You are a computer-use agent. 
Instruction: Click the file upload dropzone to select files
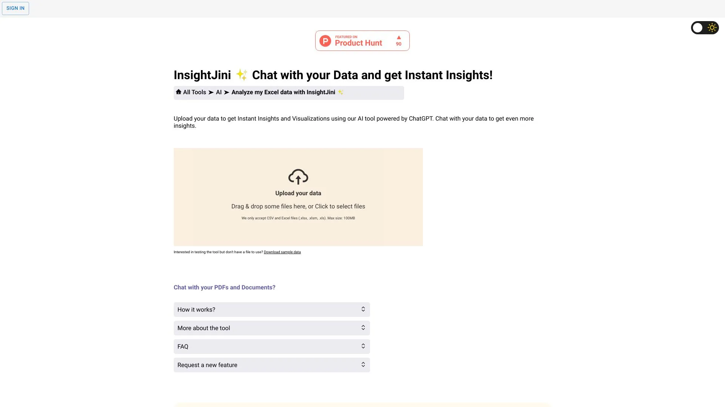298,197
